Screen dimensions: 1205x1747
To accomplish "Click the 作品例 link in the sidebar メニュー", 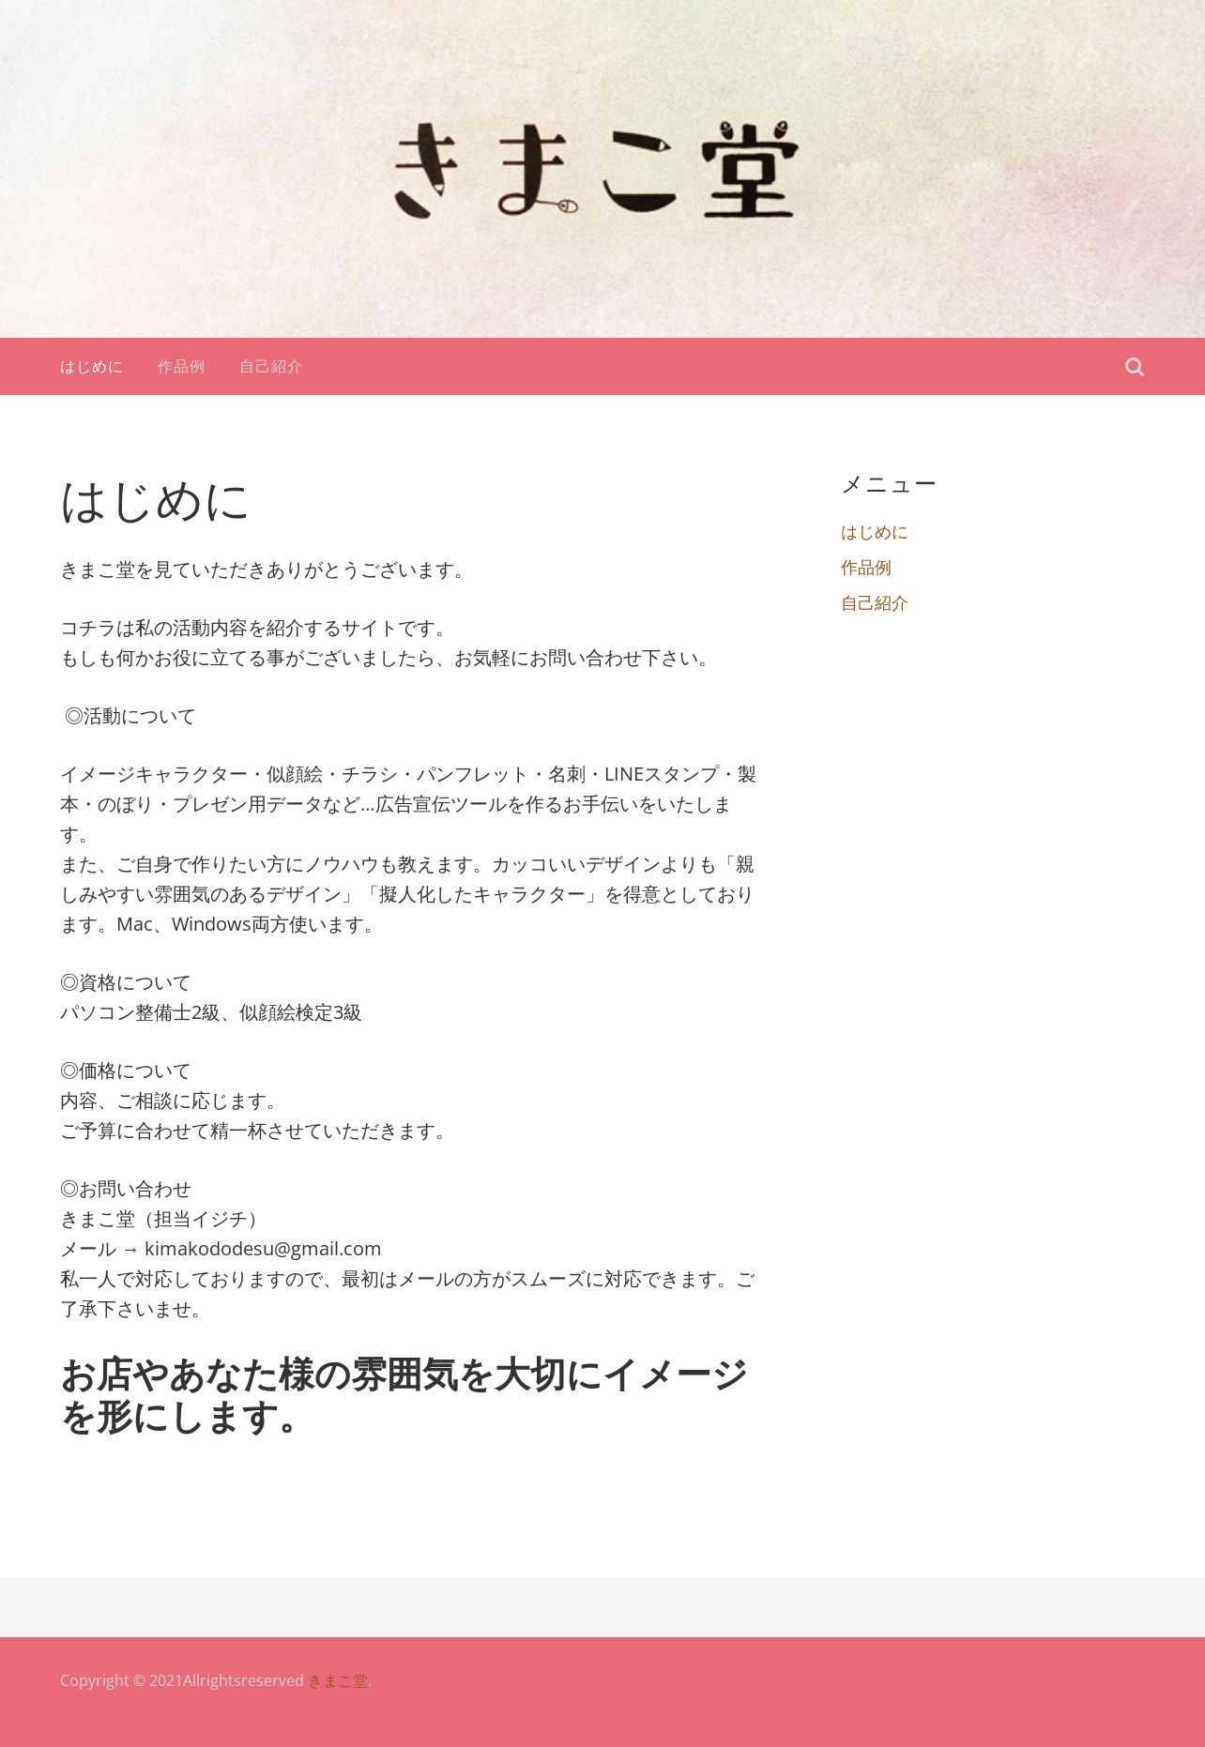I will (x=865, y=568).
